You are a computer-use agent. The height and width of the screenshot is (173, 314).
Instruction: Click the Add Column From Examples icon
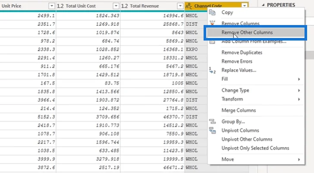click(212, 42)
